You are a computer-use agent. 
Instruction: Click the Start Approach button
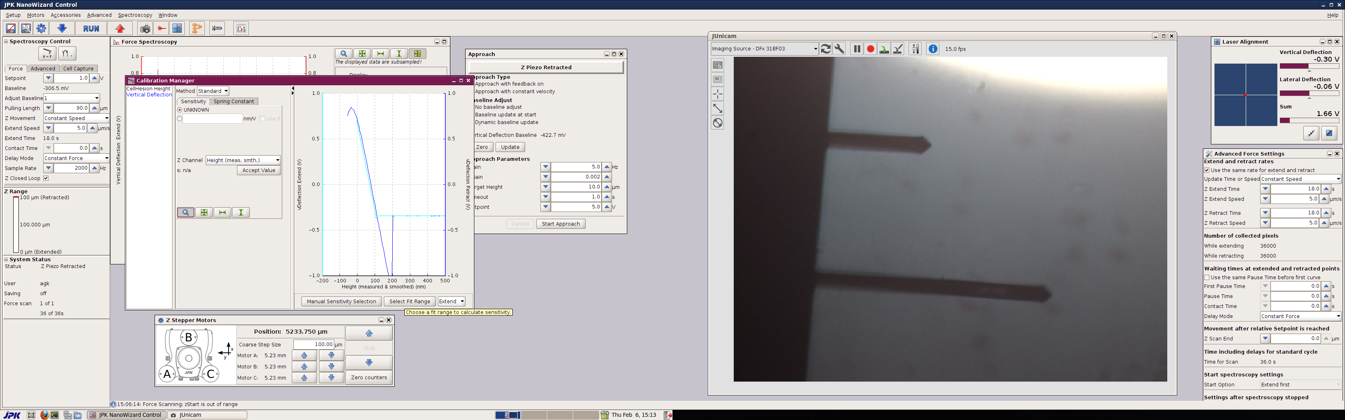(x=560, y=224)
